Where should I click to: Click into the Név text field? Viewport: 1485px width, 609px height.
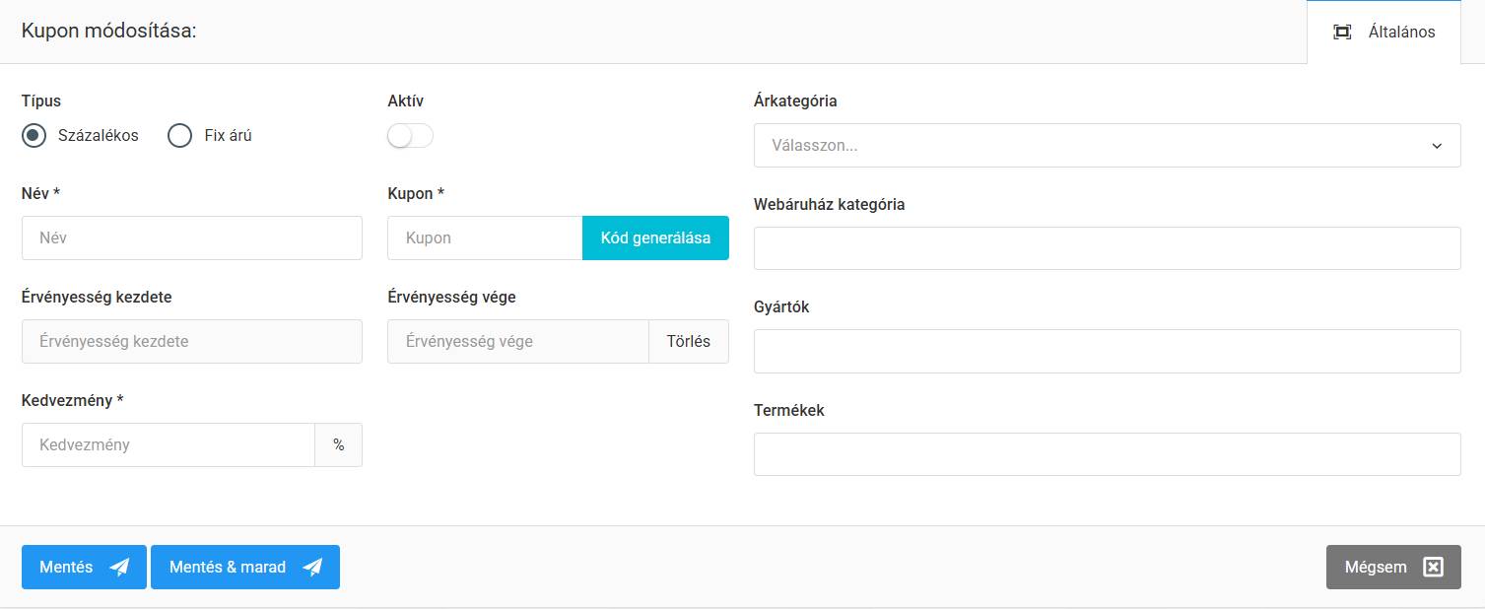click(x=192, y=238)
